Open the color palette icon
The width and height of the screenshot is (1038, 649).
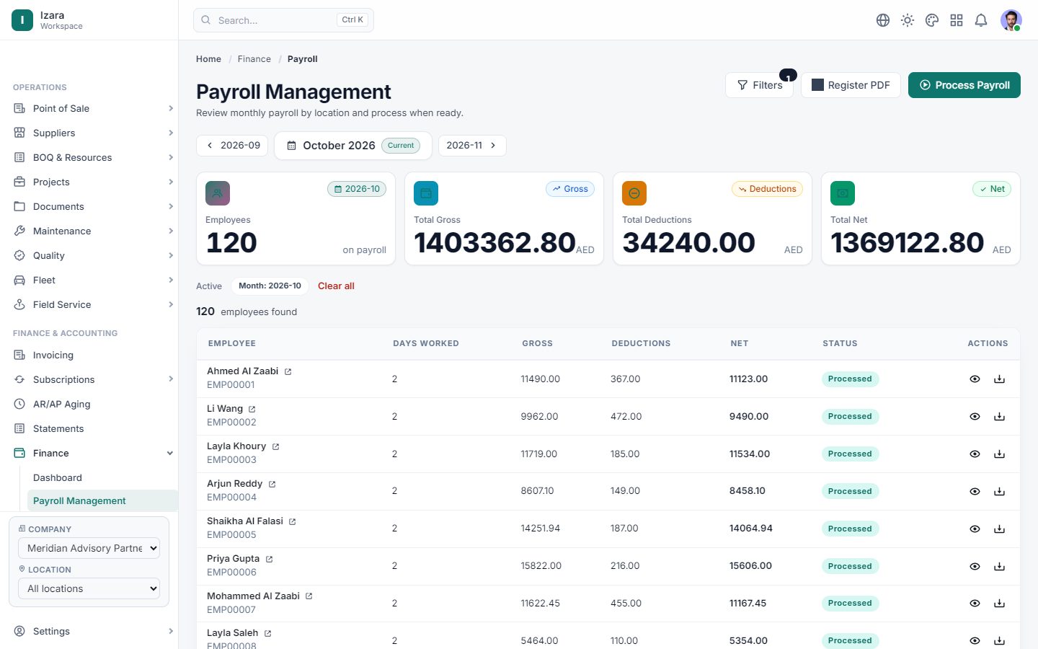click(x=932, y=20)
